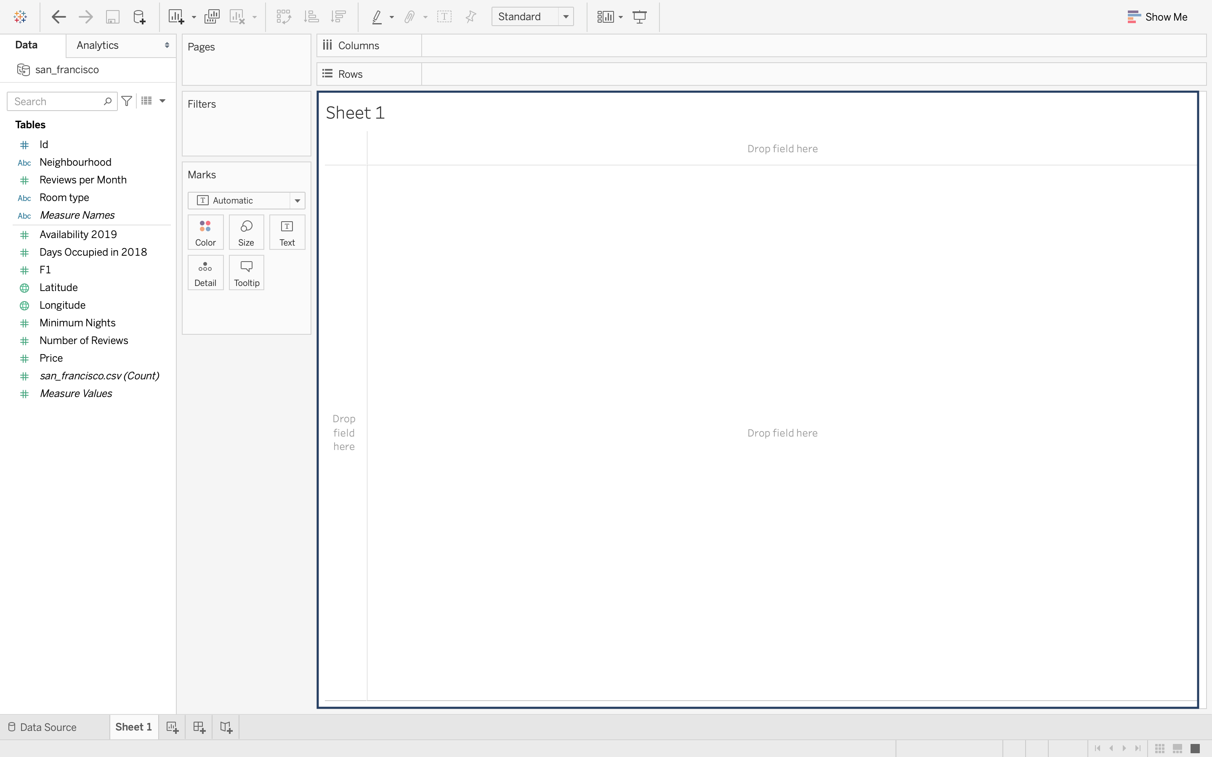Screen dimensions: 1212x757
Task: Click the New Story tab icon
Action: coord(226,728)
